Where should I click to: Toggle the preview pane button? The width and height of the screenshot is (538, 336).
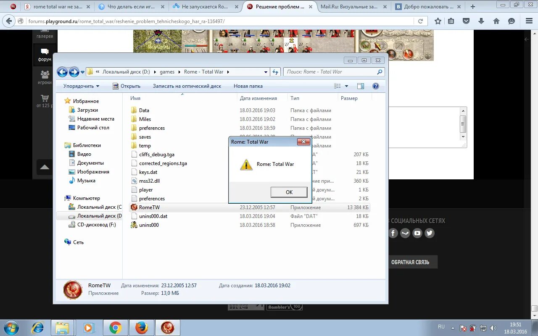361,86
